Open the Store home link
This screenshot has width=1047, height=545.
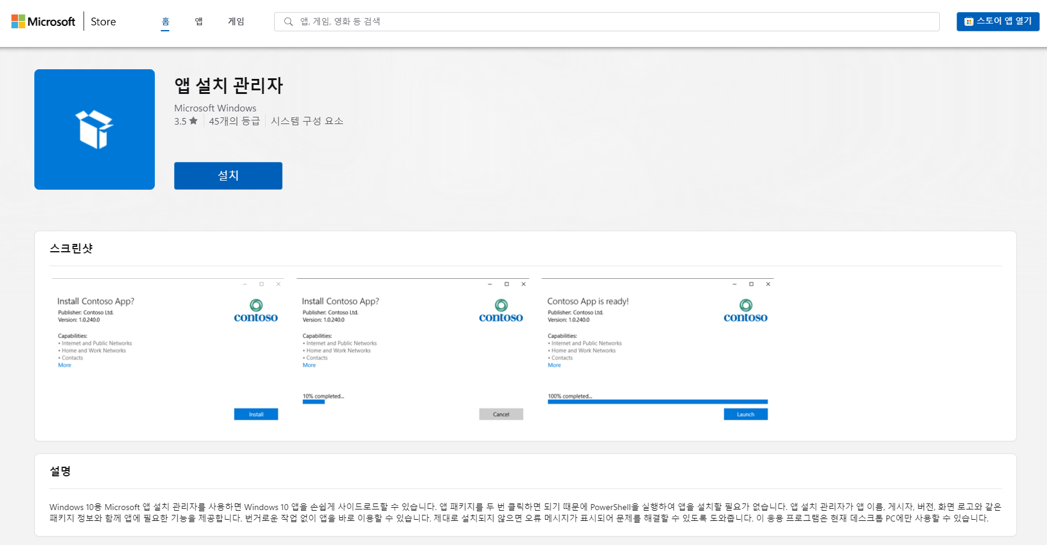pyautogui.click(x=103, y=22)
